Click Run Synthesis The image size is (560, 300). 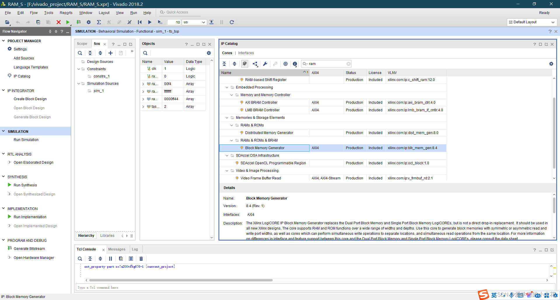(x=25, y=185)
